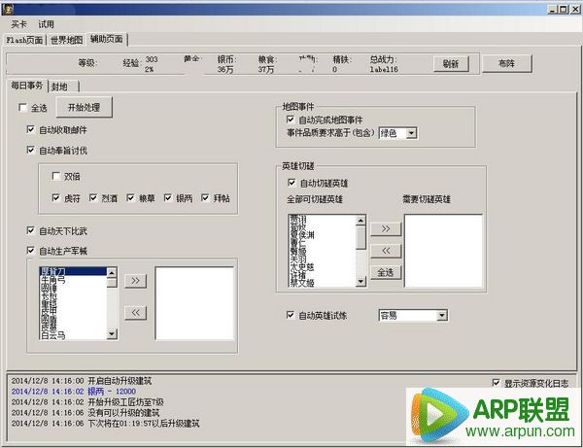Click the 刷新 button
Viewport: 583px width, 448px height.
pos(450,63)
